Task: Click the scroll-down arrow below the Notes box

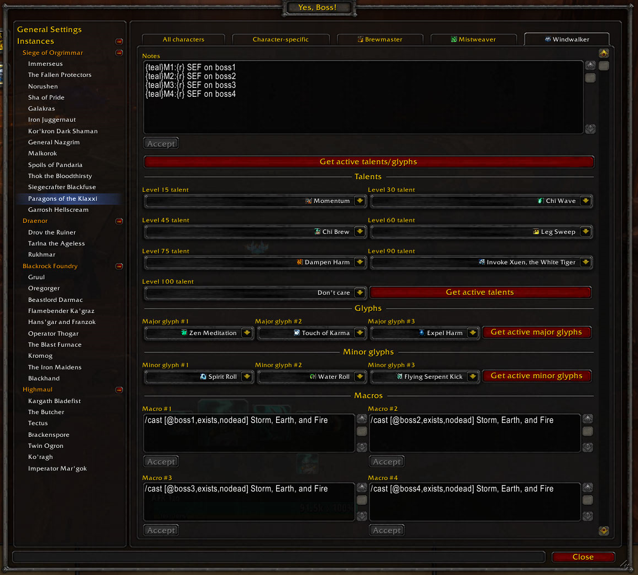Action: [x=590, y=129]
